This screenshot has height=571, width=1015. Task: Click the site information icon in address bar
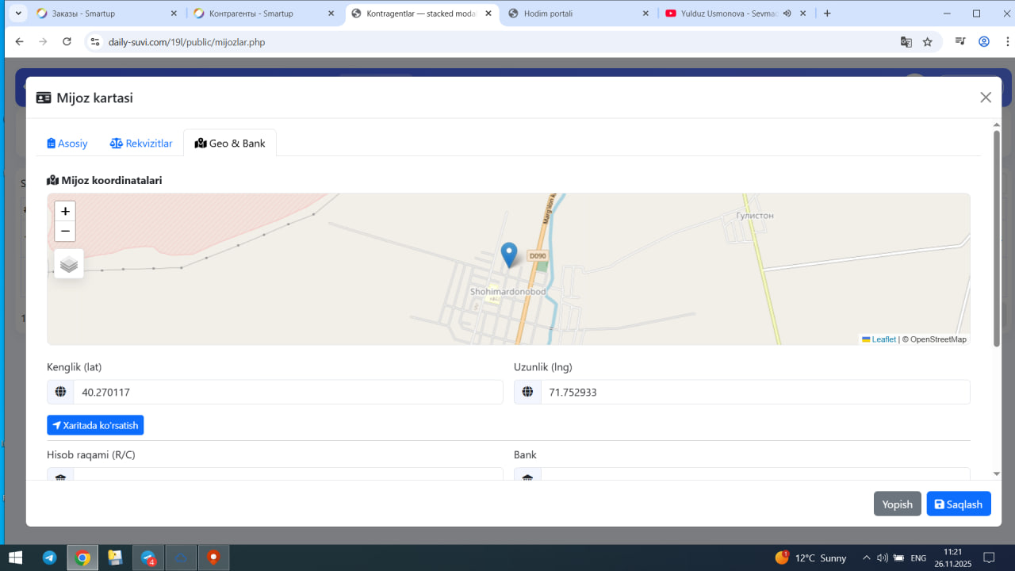[94, 42]
